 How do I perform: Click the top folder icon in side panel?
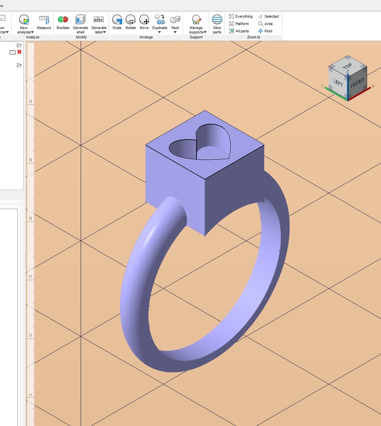pyautogui.click(x=19, y=45)
